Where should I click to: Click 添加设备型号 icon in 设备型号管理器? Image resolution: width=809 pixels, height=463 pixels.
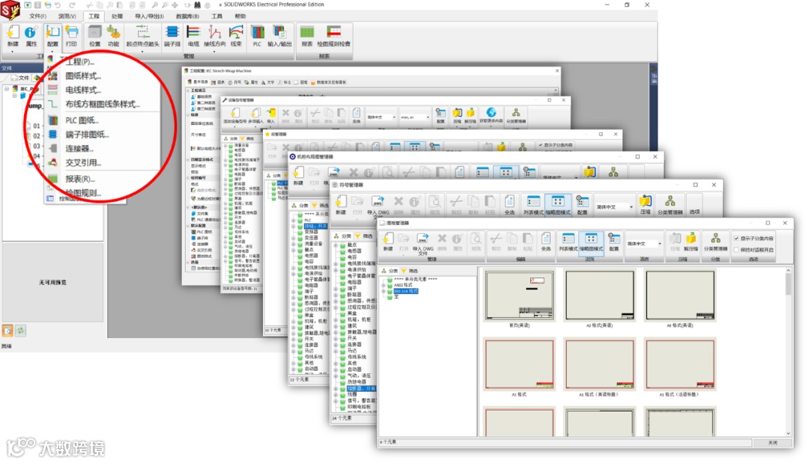(234, 115)
